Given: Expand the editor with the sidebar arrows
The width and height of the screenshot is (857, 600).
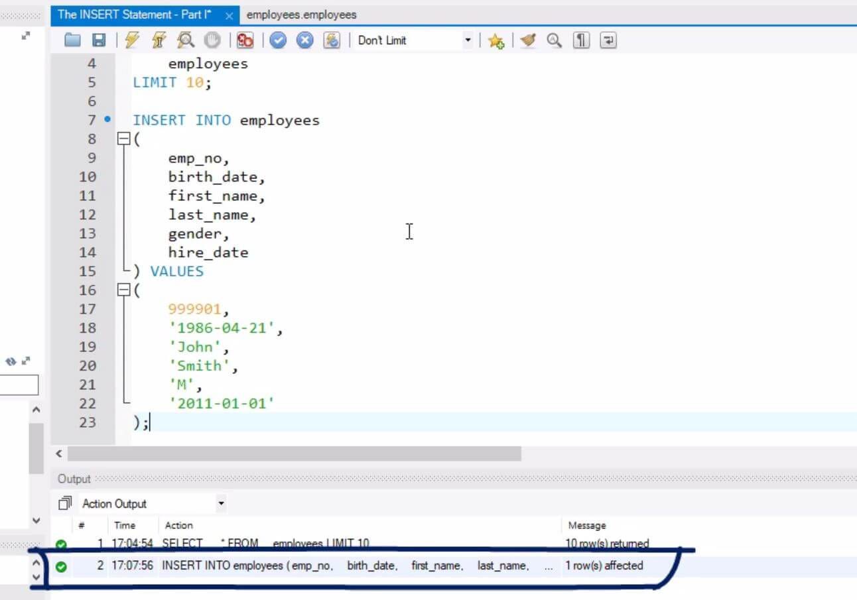Looking at the screenshot, I should point(25,36).
